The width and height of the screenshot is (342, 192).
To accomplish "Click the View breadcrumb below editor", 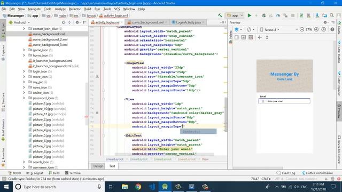I will click(205, 159).
